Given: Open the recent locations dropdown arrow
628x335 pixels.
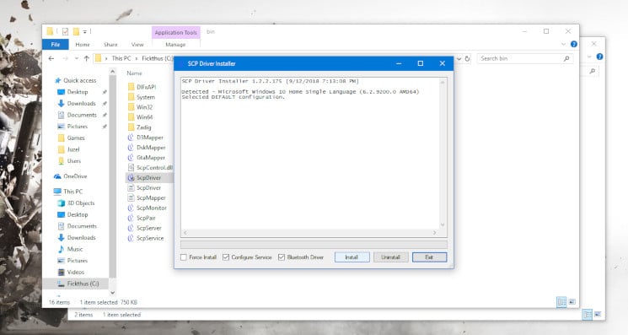Looking at the screenshot, I should pos(77,58).
